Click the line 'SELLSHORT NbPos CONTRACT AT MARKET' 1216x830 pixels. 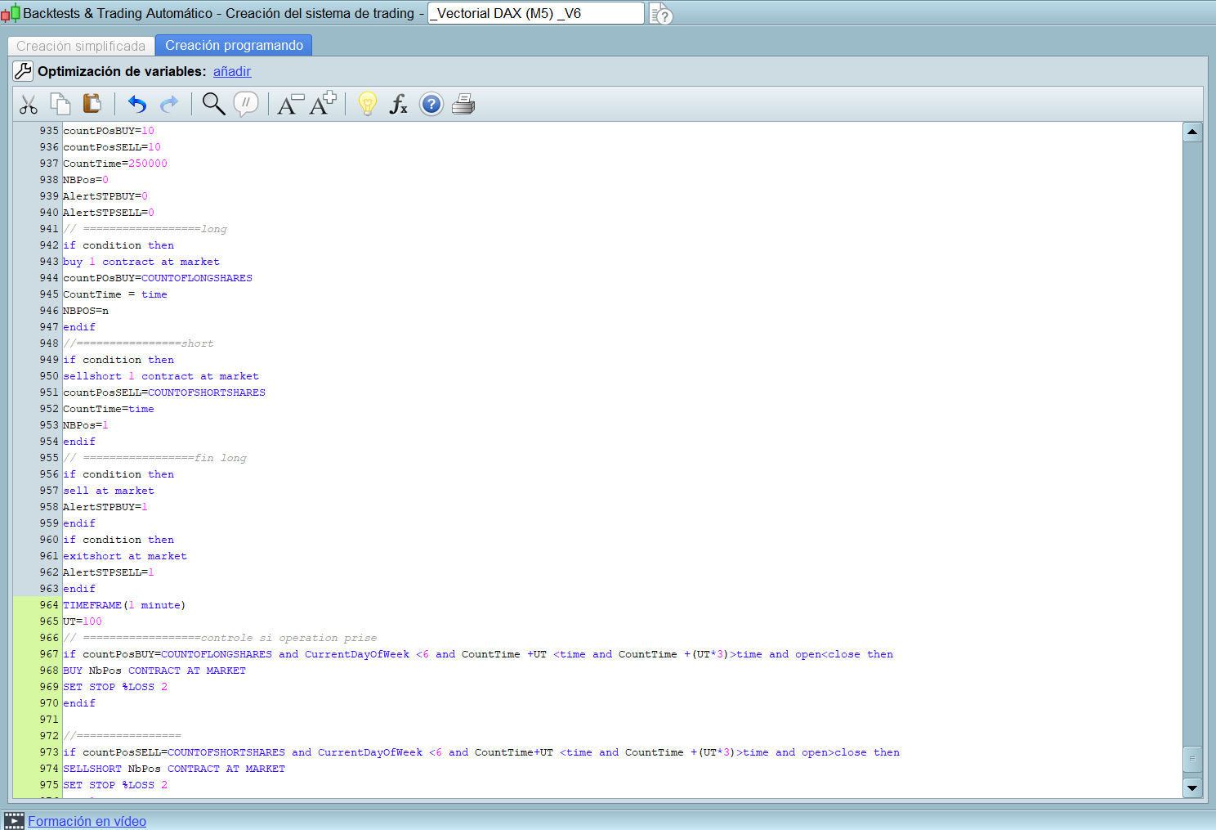(x=174, y=769)
